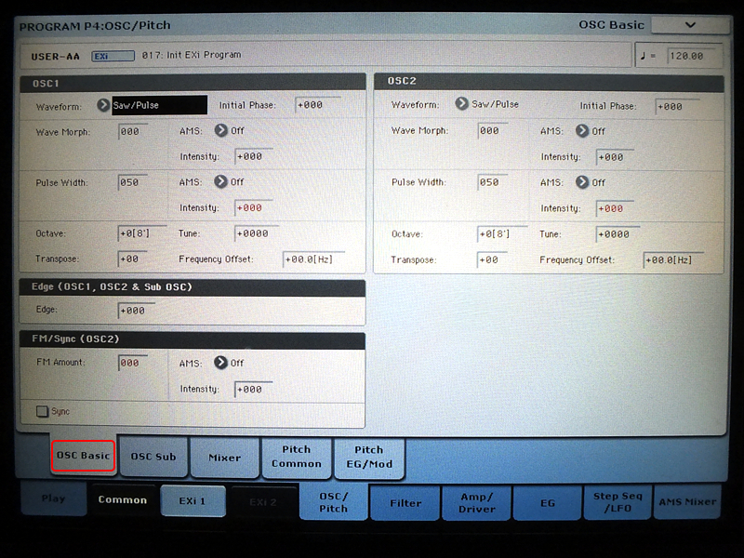
Task: Switch to the OSC Basic tab
Action: click(84, 456)
